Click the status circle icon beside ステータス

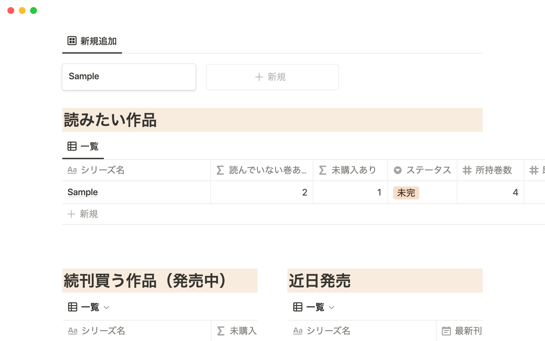pyautogui.click(x=398, y=170)
